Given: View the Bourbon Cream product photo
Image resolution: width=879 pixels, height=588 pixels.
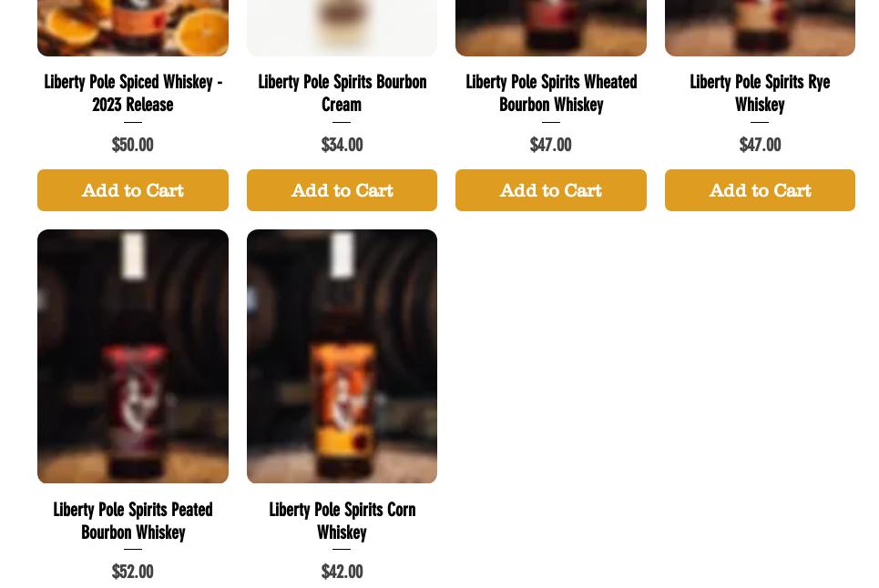Looking at the screenshot, I should click(x=342, y=28).
